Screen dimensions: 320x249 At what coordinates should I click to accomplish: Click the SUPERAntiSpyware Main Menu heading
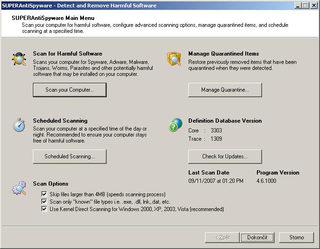click(x=53, y=18)
